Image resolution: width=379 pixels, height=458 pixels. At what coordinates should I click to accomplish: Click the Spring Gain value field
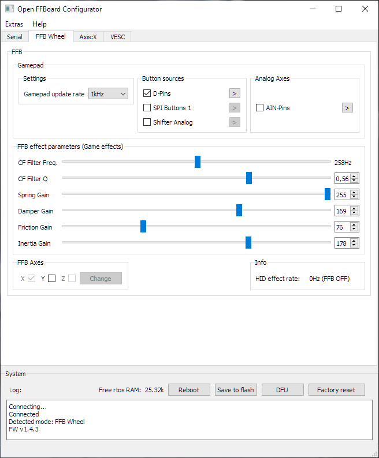(x=343, y=194)
